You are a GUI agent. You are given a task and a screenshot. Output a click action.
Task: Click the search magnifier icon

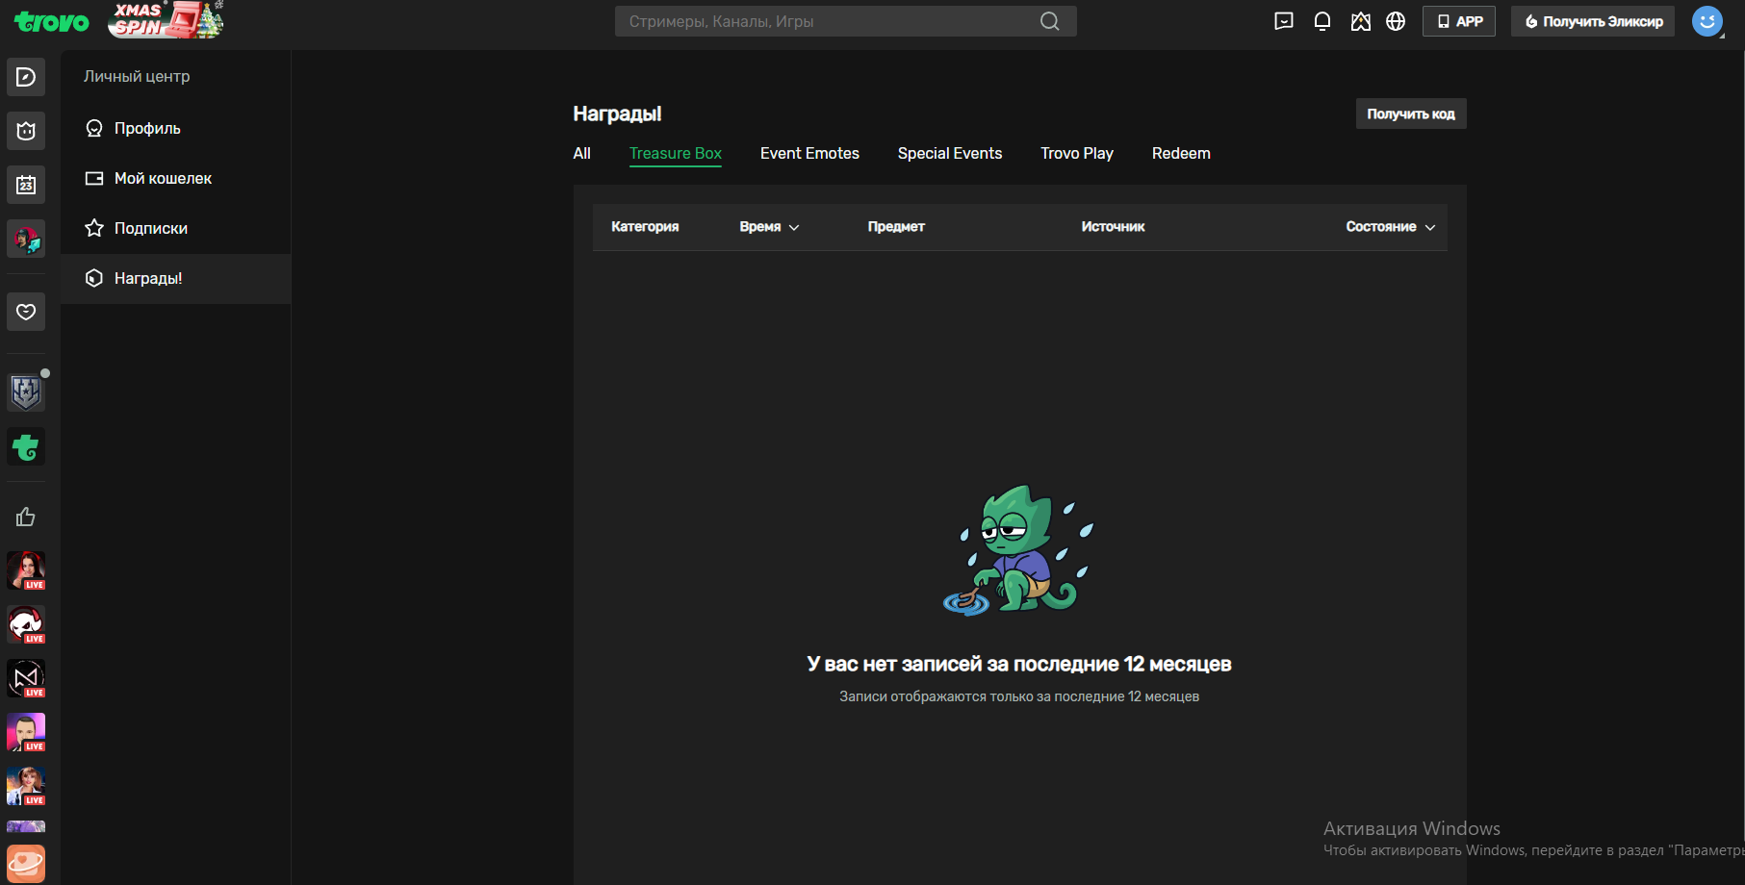pos(1049,21)
